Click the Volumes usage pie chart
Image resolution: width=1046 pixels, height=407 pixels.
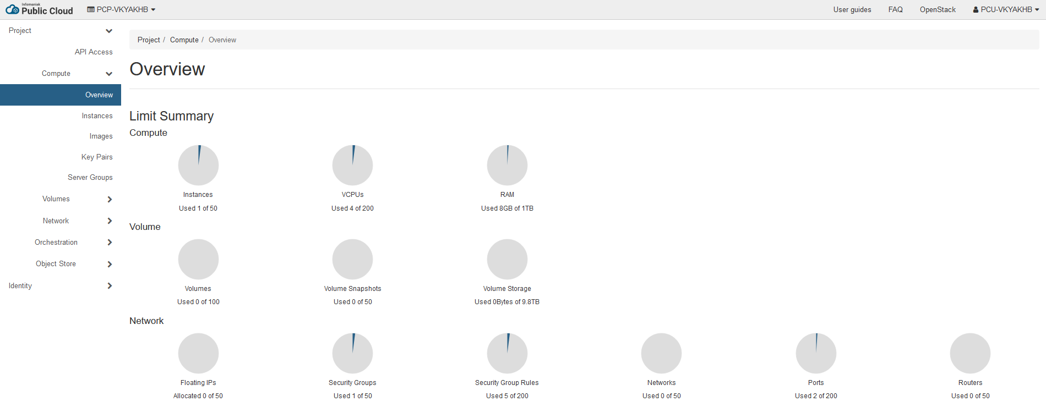198,259
